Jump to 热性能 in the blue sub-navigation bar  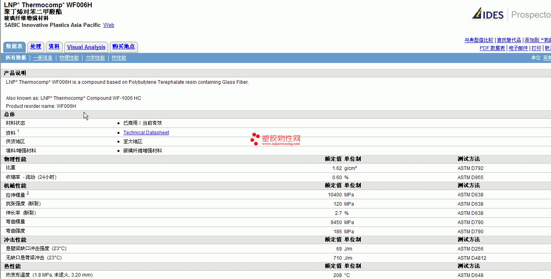point(119,58)
